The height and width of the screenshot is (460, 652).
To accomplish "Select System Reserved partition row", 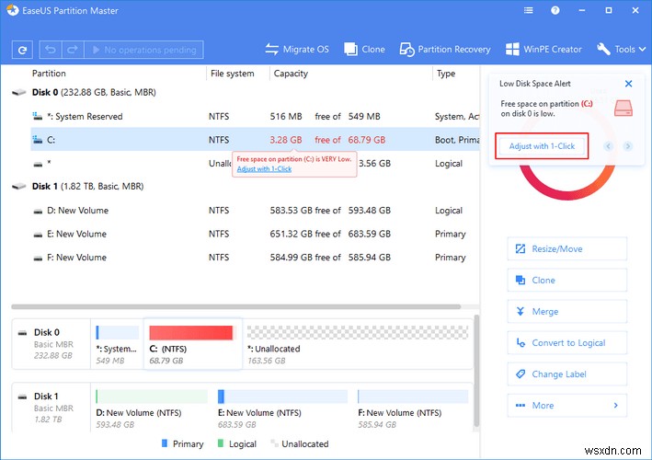I will coord(255,117).
